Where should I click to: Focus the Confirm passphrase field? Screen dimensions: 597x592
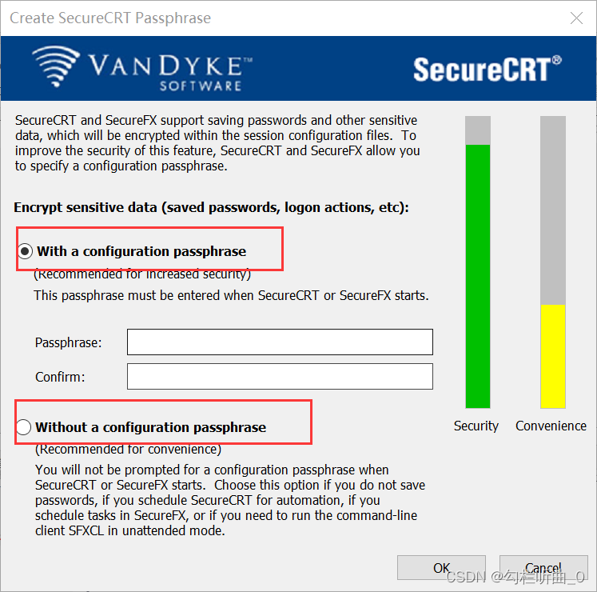tap(280, 376)
